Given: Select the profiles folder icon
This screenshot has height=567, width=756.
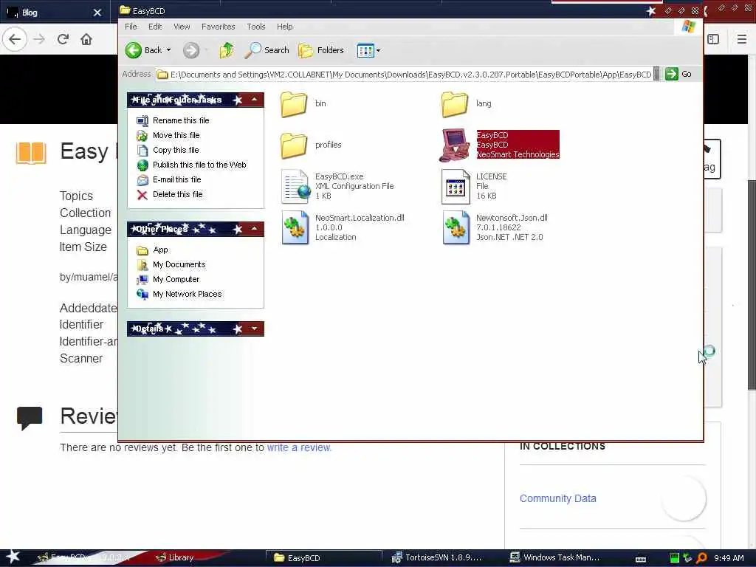Looking at the screenshot, I should [x=294, y=145].
